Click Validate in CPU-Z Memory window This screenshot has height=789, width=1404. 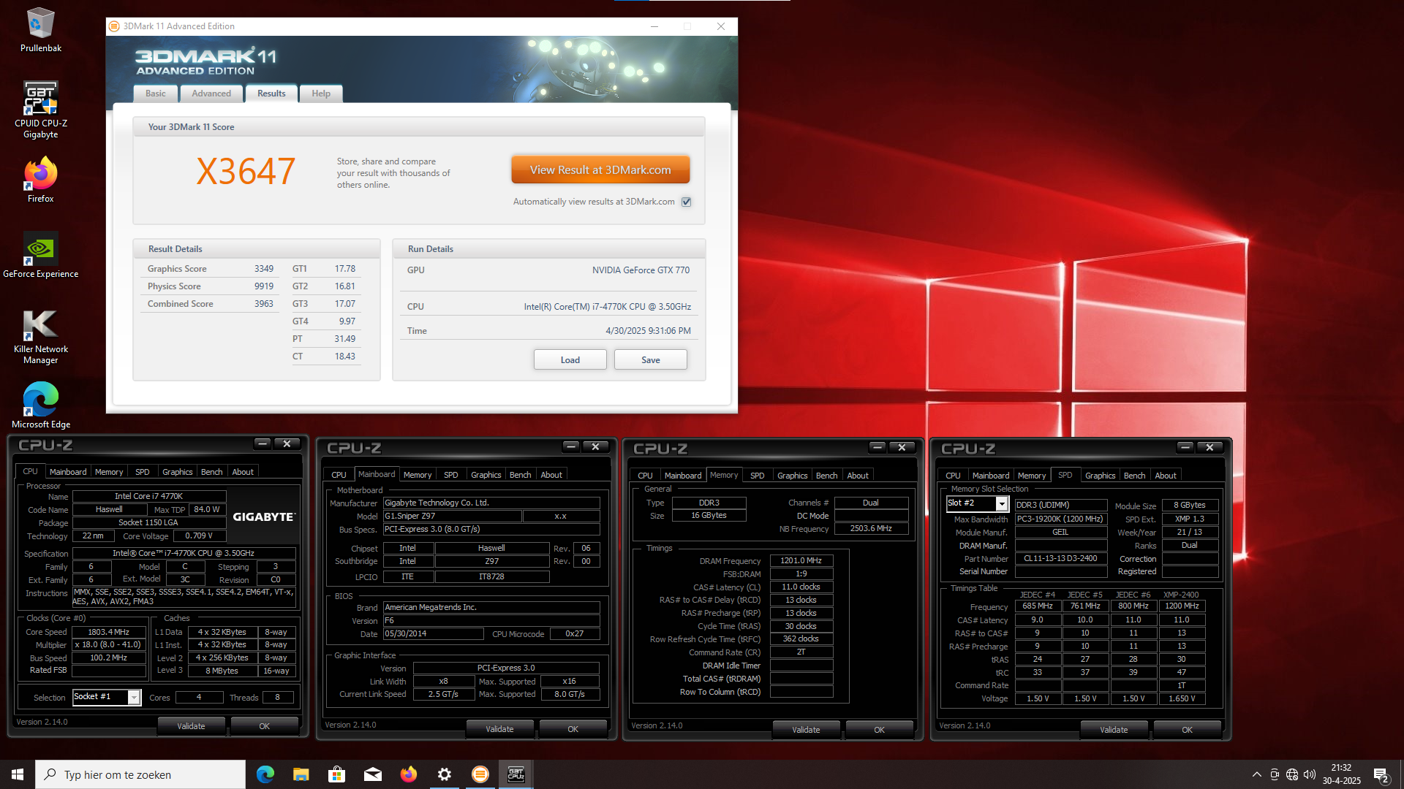click(x=806, y=730)
